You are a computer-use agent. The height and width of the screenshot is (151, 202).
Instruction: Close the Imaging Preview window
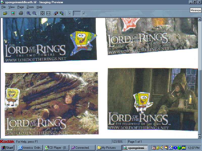[x=199, y=2]
